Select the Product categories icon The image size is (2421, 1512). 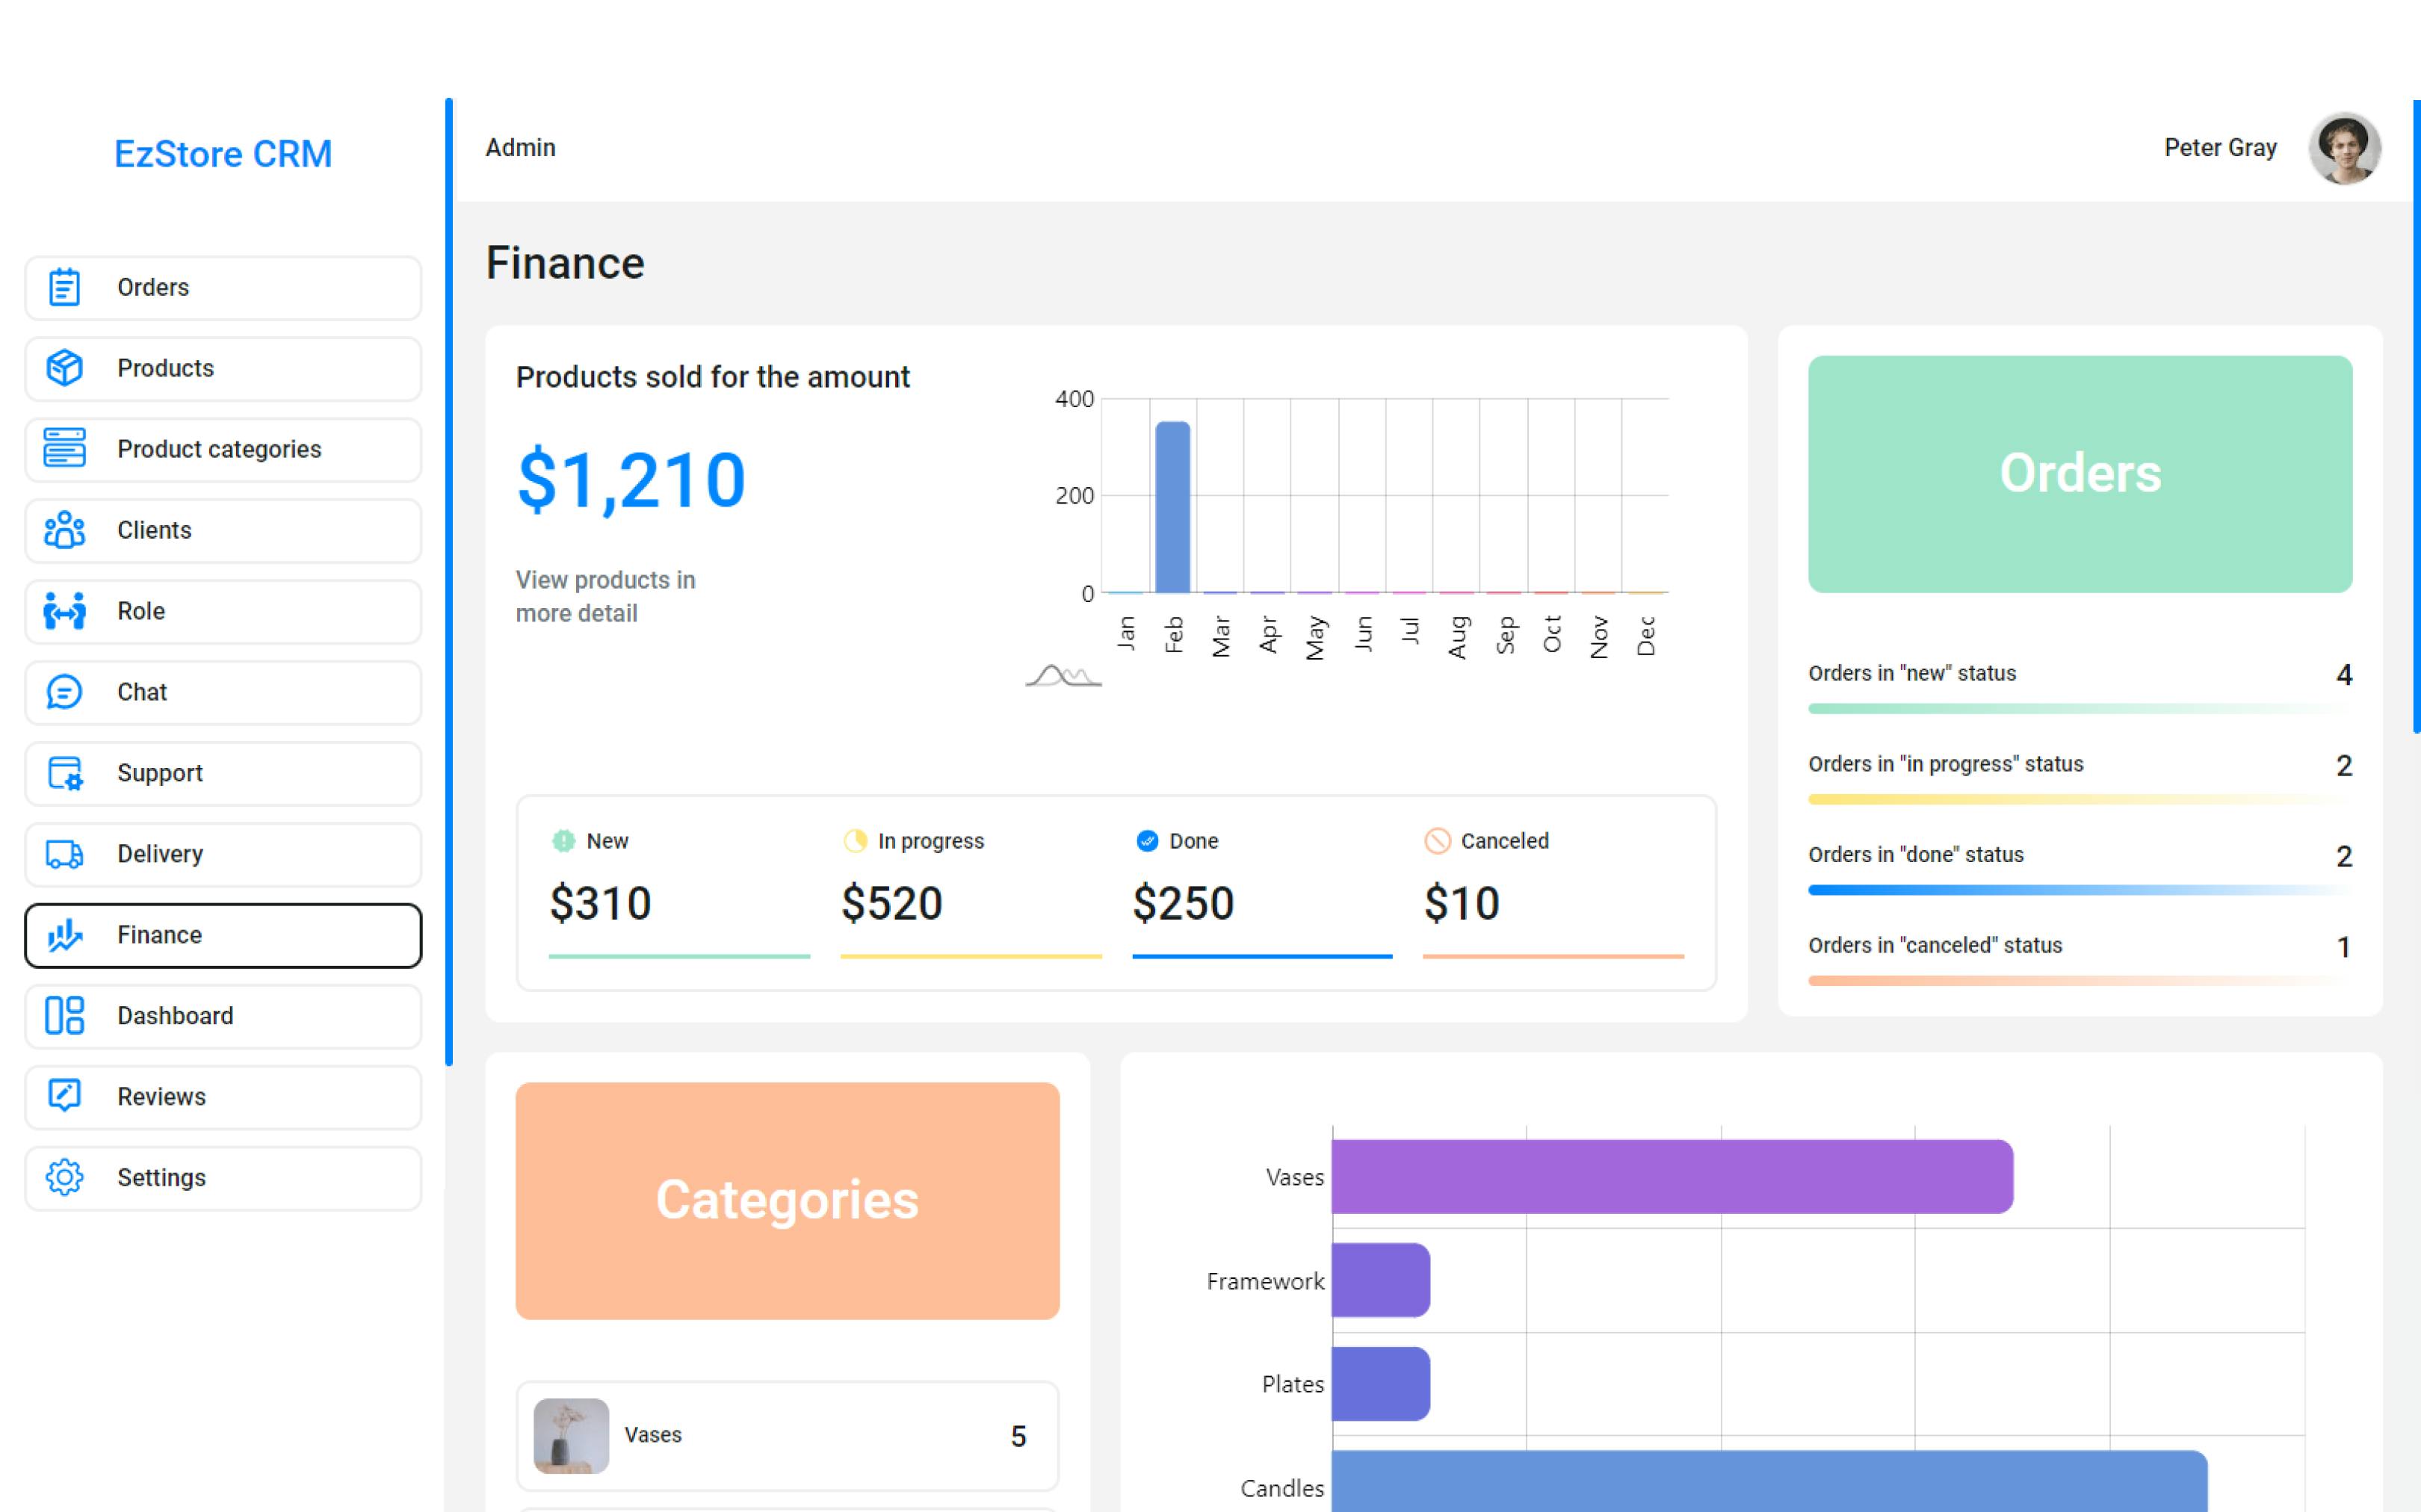[x=64, y=449]
